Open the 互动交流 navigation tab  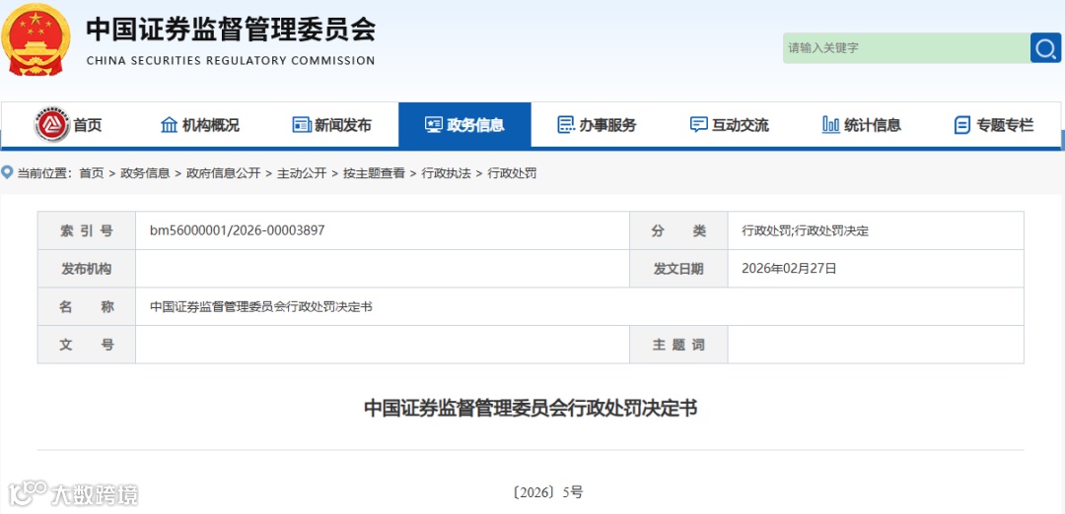click(x=730, y=125)
